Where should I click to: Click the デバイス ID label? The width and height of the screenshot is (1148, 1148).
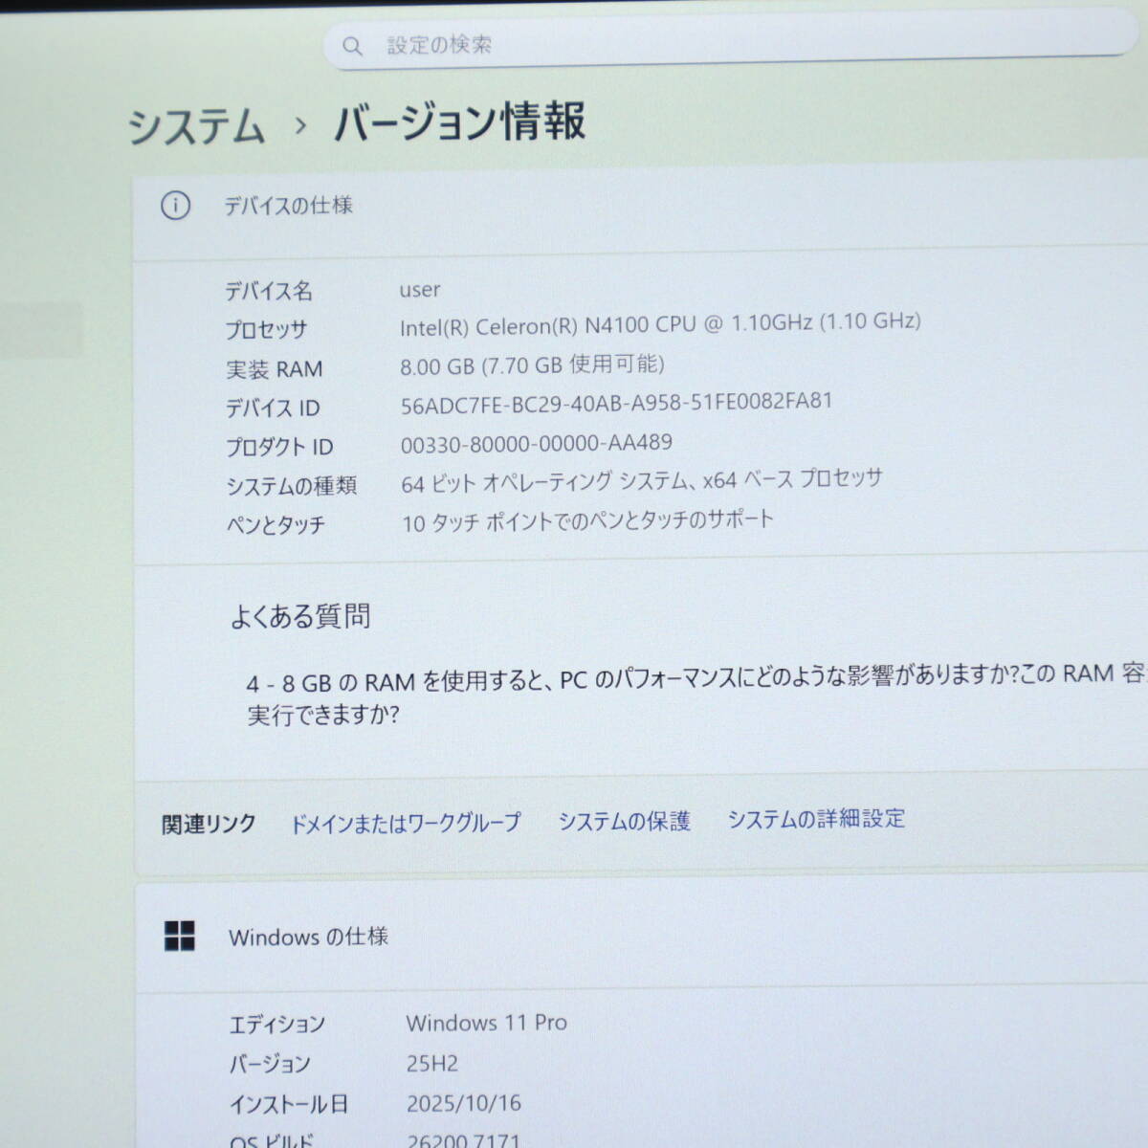tap(273, 408)
